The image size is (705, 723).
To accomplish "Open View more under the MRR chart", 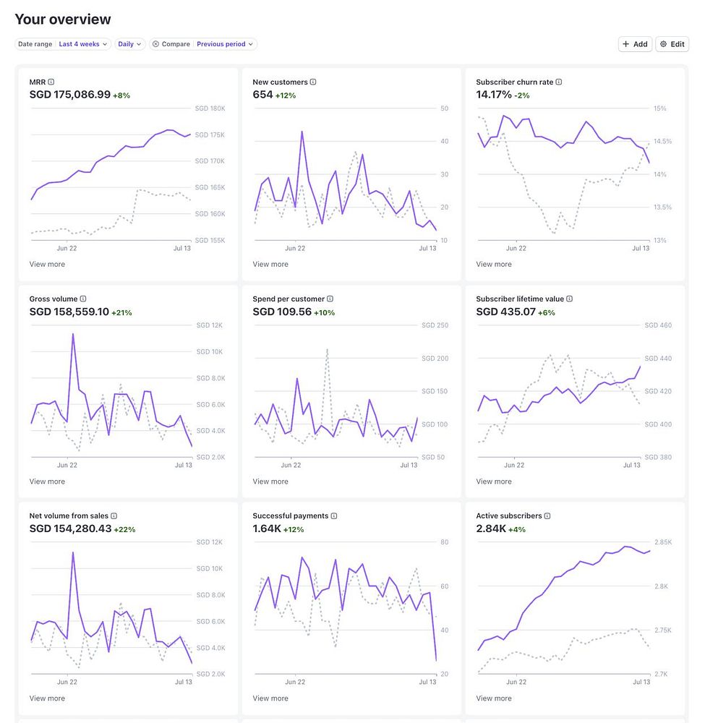I will click(x=47, y=265).
